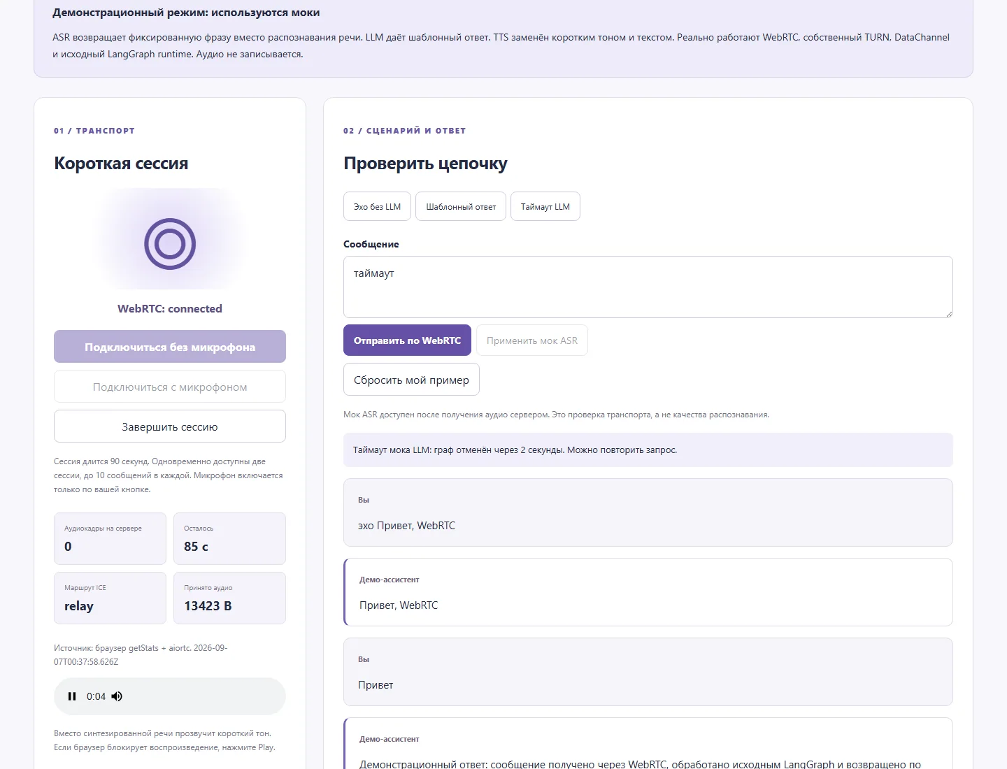Click the audio player elapsed time 0:04

(x=96, y=696)
